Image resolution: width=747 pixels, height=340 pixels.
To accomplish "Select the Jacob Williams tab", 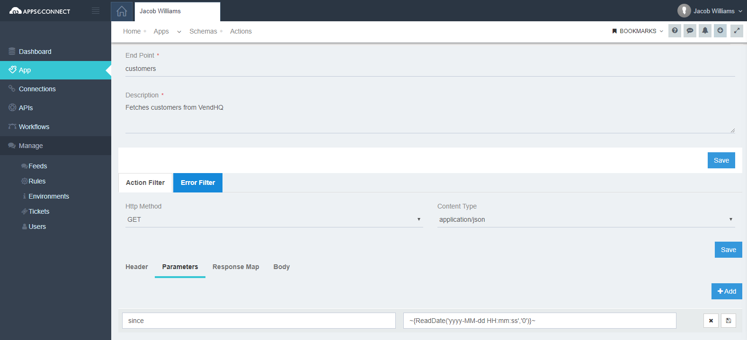I will coord(178,11).
